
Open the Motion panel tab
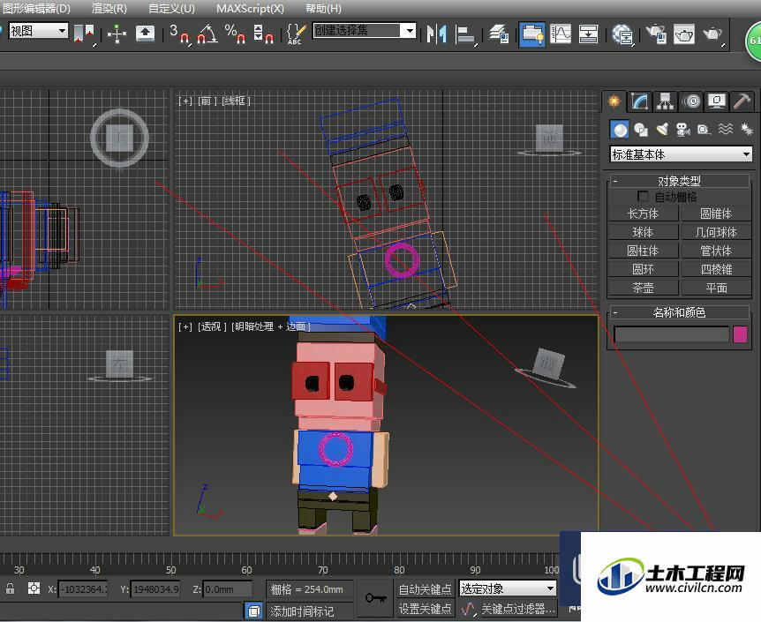click(x=691, y=101)
